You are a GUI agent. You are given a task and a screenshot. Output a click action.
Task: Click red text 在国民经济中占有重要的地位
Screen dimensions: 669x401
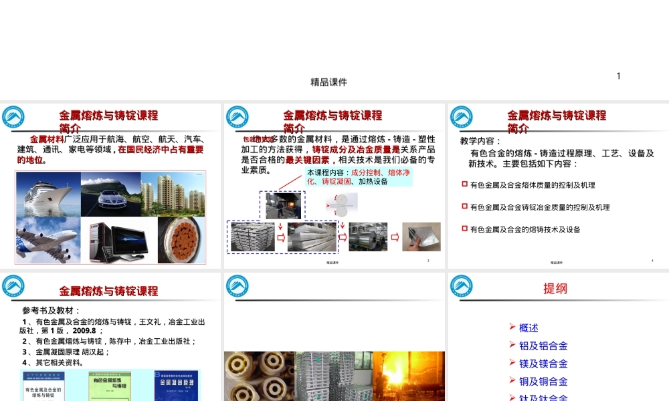(x=110, y=154)
